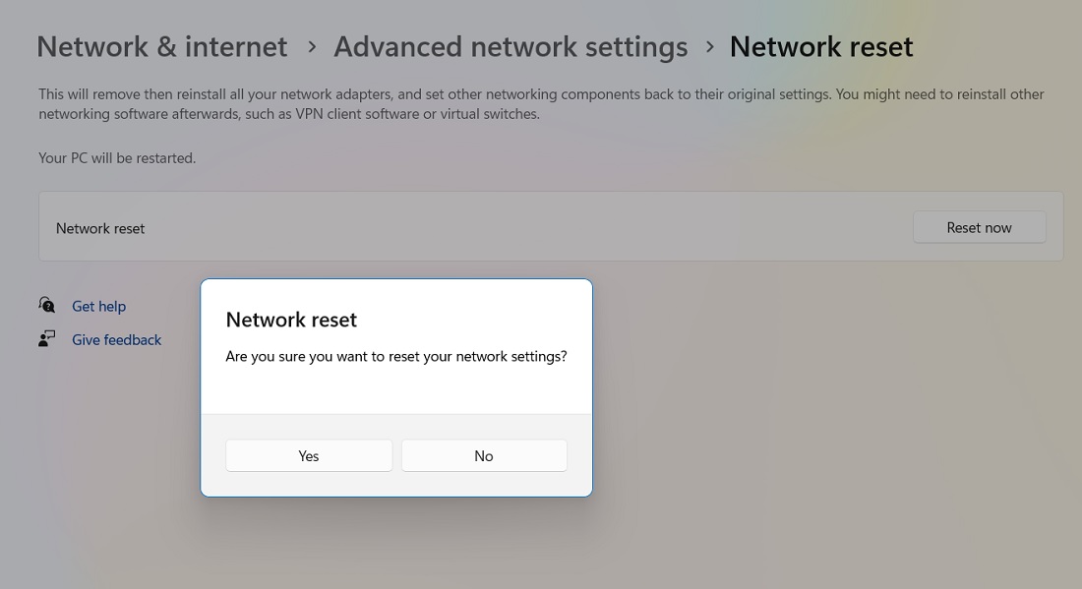Click the Network reset row label
This screenshot has width=1082, height=589.
pyautogui.click(x=100, y=227)
